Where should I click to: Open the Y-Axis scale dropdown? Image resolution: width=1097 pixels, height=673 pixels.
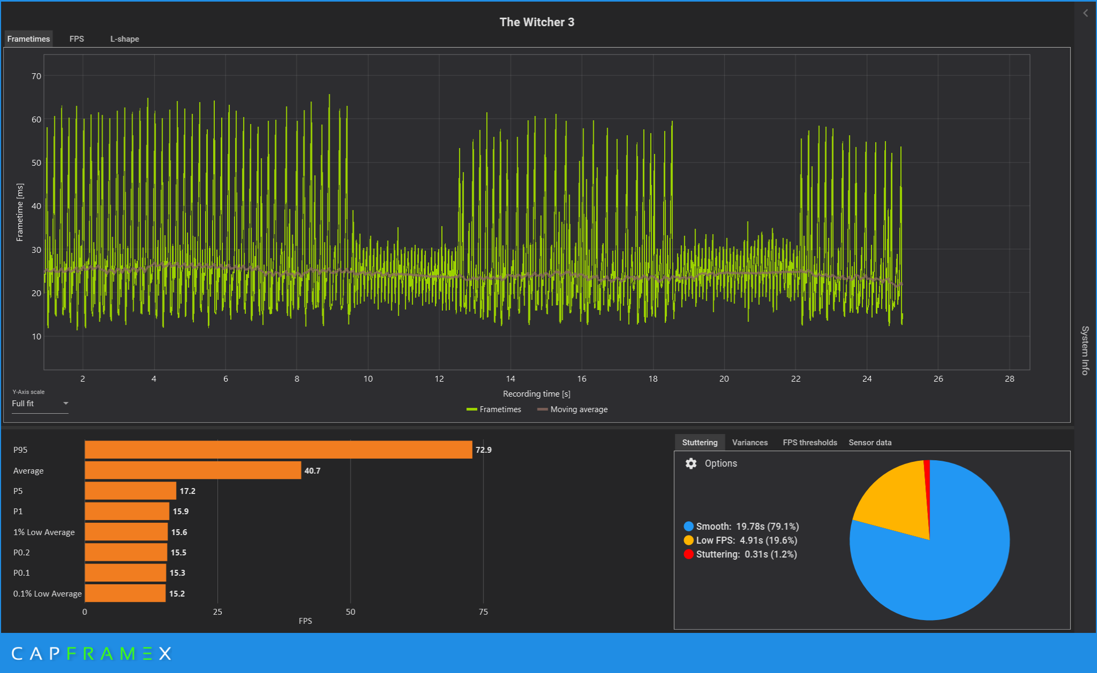click(x=40, y=404)
